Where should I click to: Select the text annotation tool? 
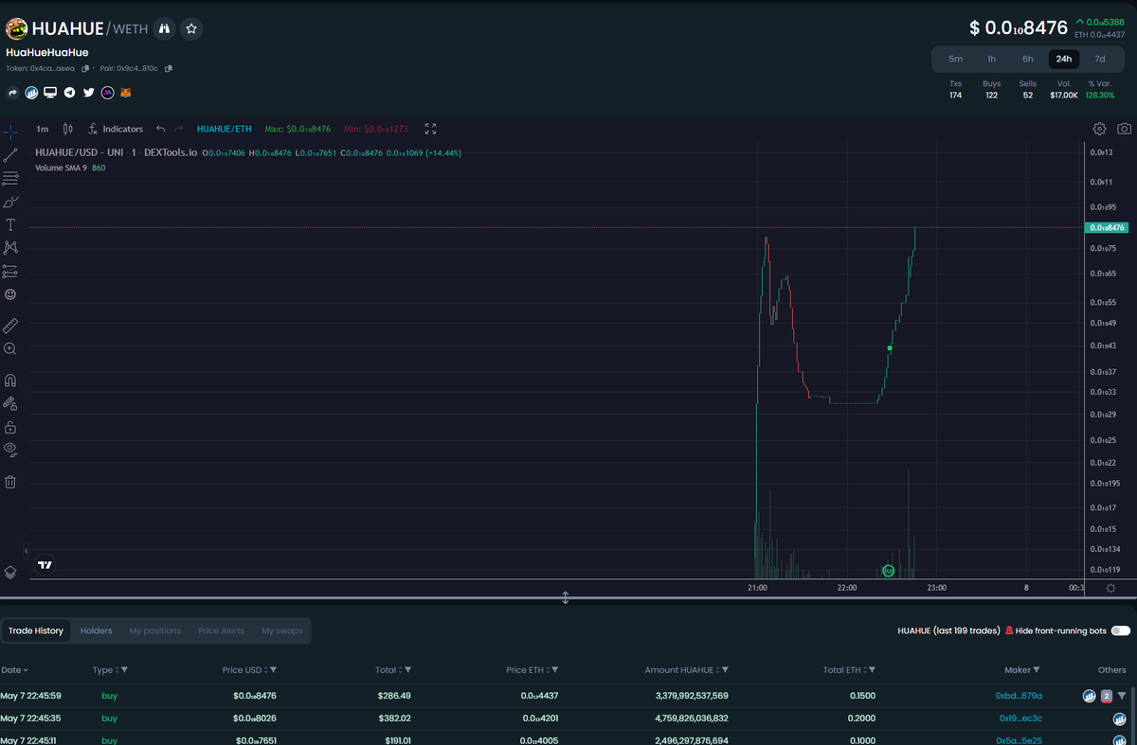[x=10, y=224]
